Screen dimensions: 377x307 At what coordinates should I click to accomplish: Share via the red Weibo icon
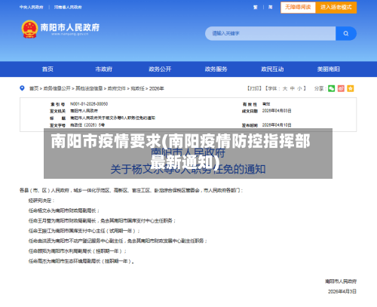point(341,88)
